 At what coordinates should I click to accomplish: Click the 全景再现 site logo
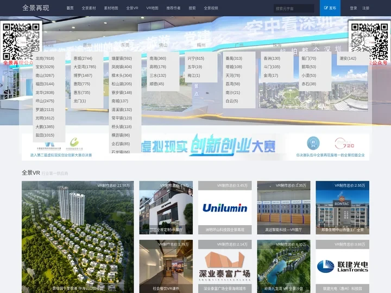click(x=36, y=8)
